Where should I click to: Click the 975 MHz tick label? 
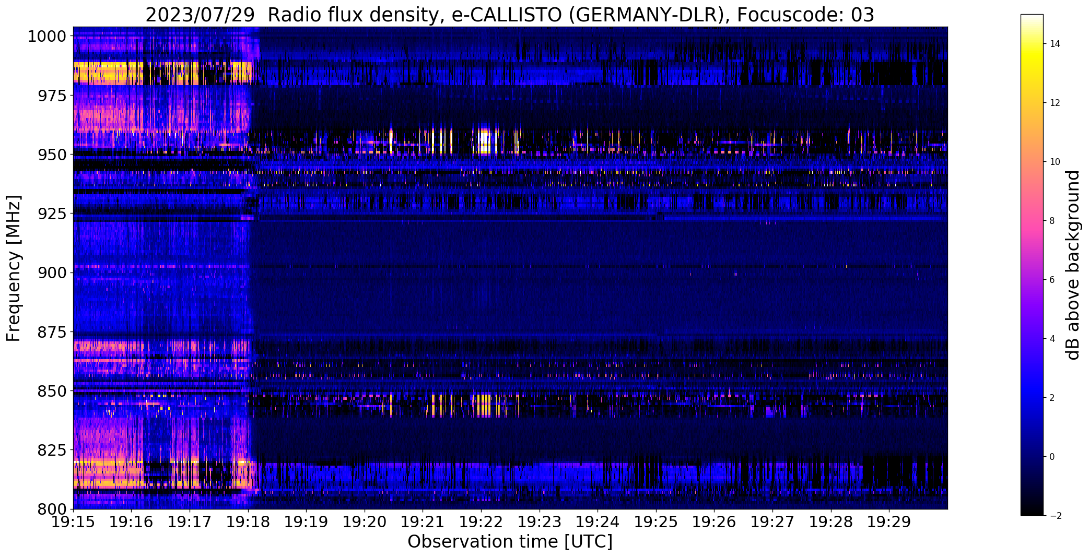pos(52,96)
